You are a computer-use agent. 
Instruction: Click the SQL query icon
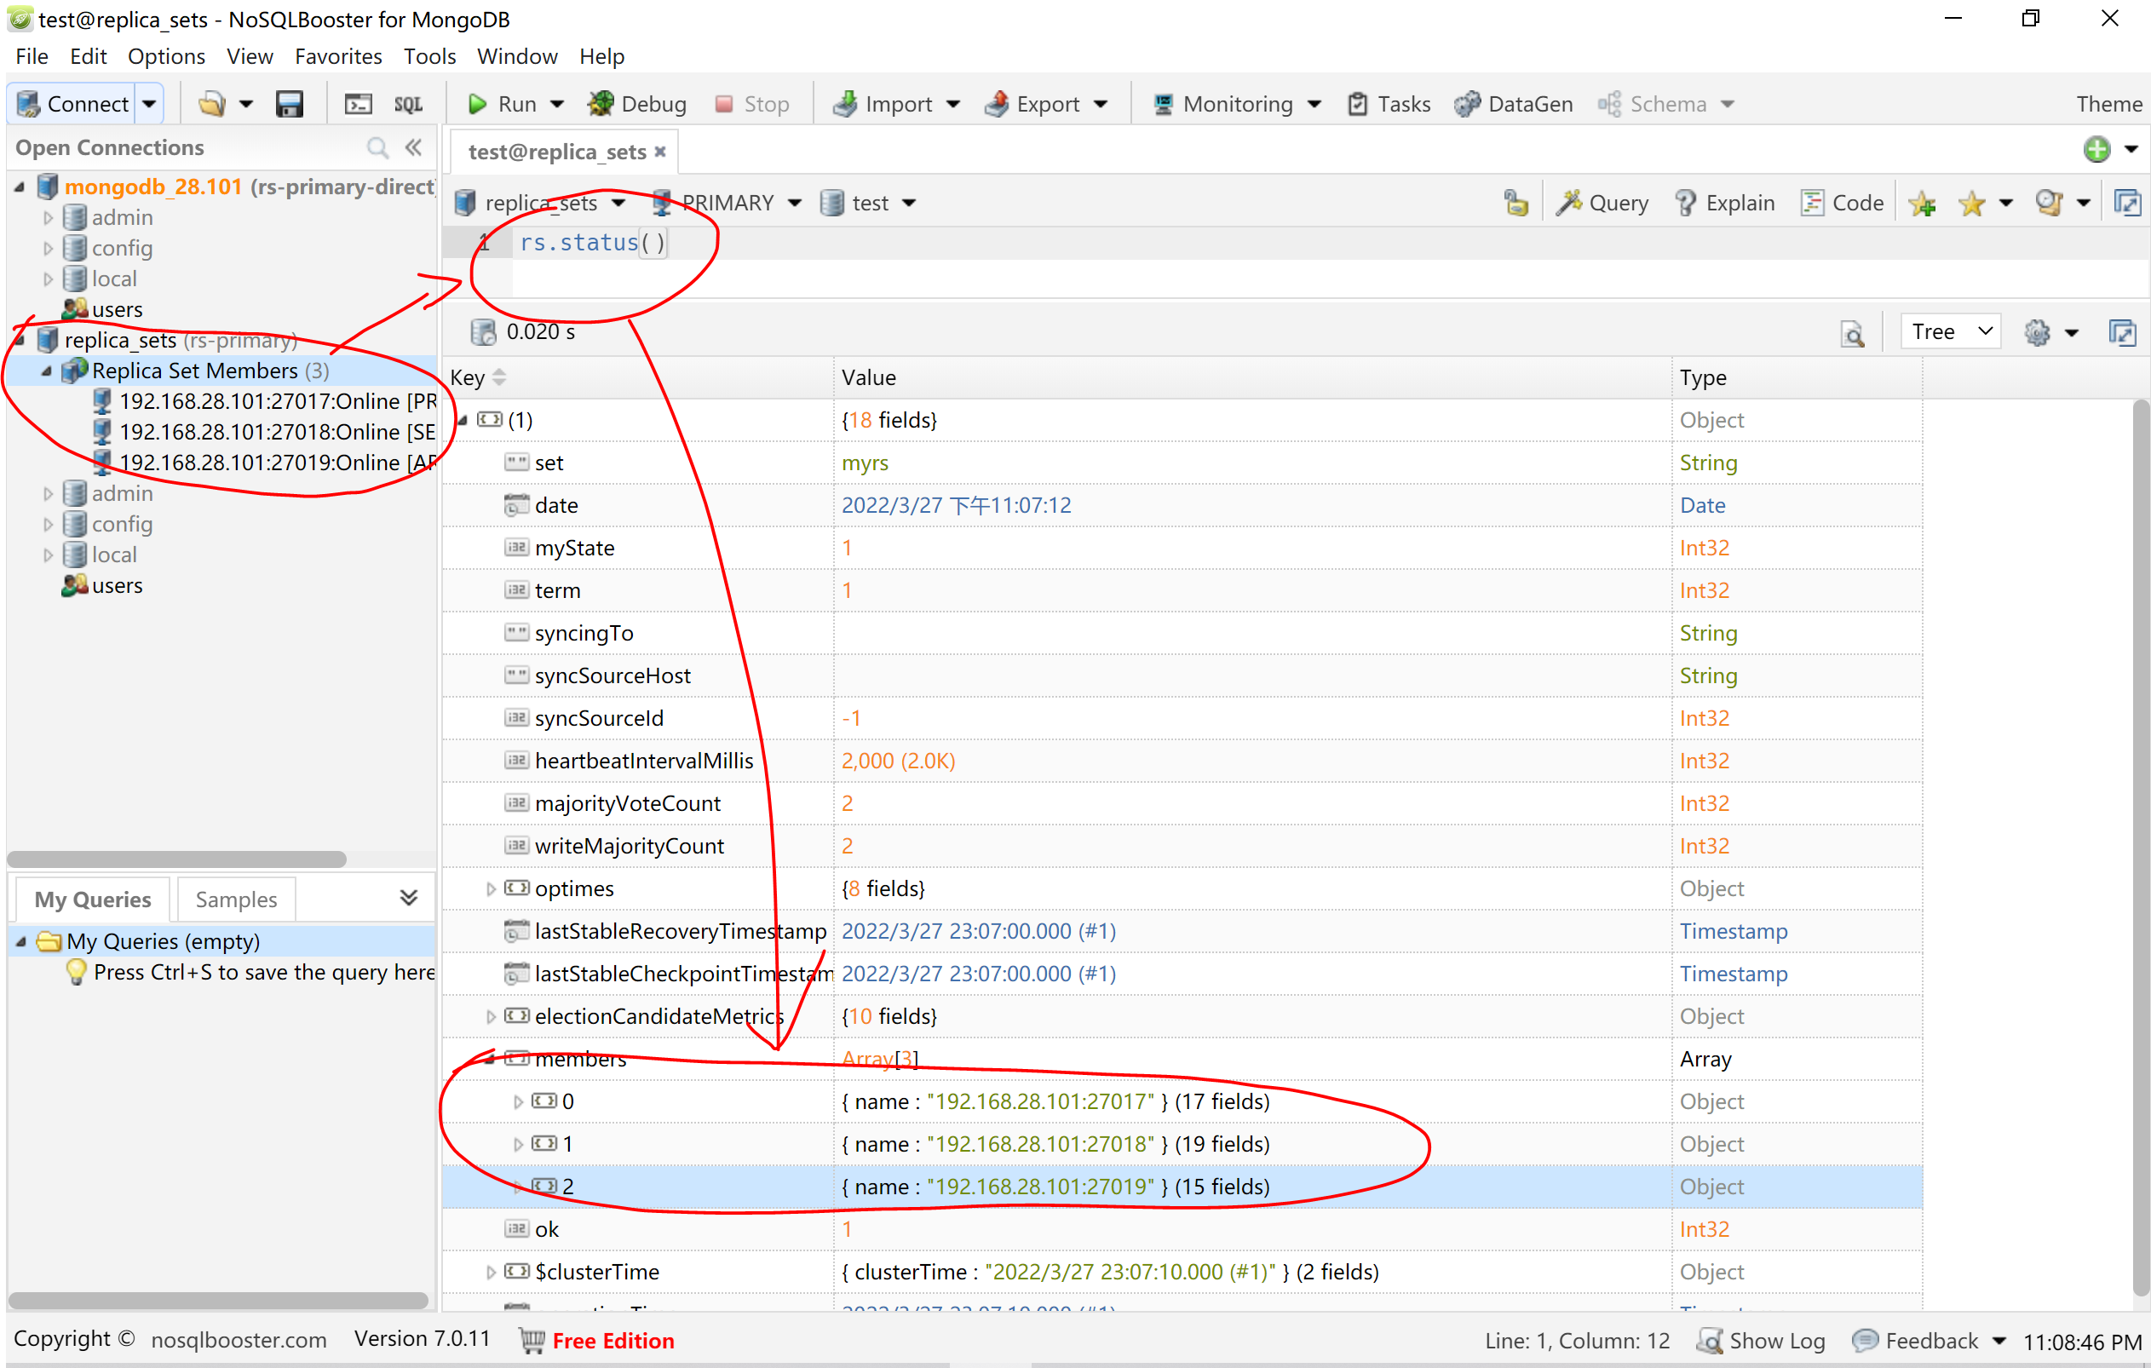pyautogui.click(x=408, y=104)
